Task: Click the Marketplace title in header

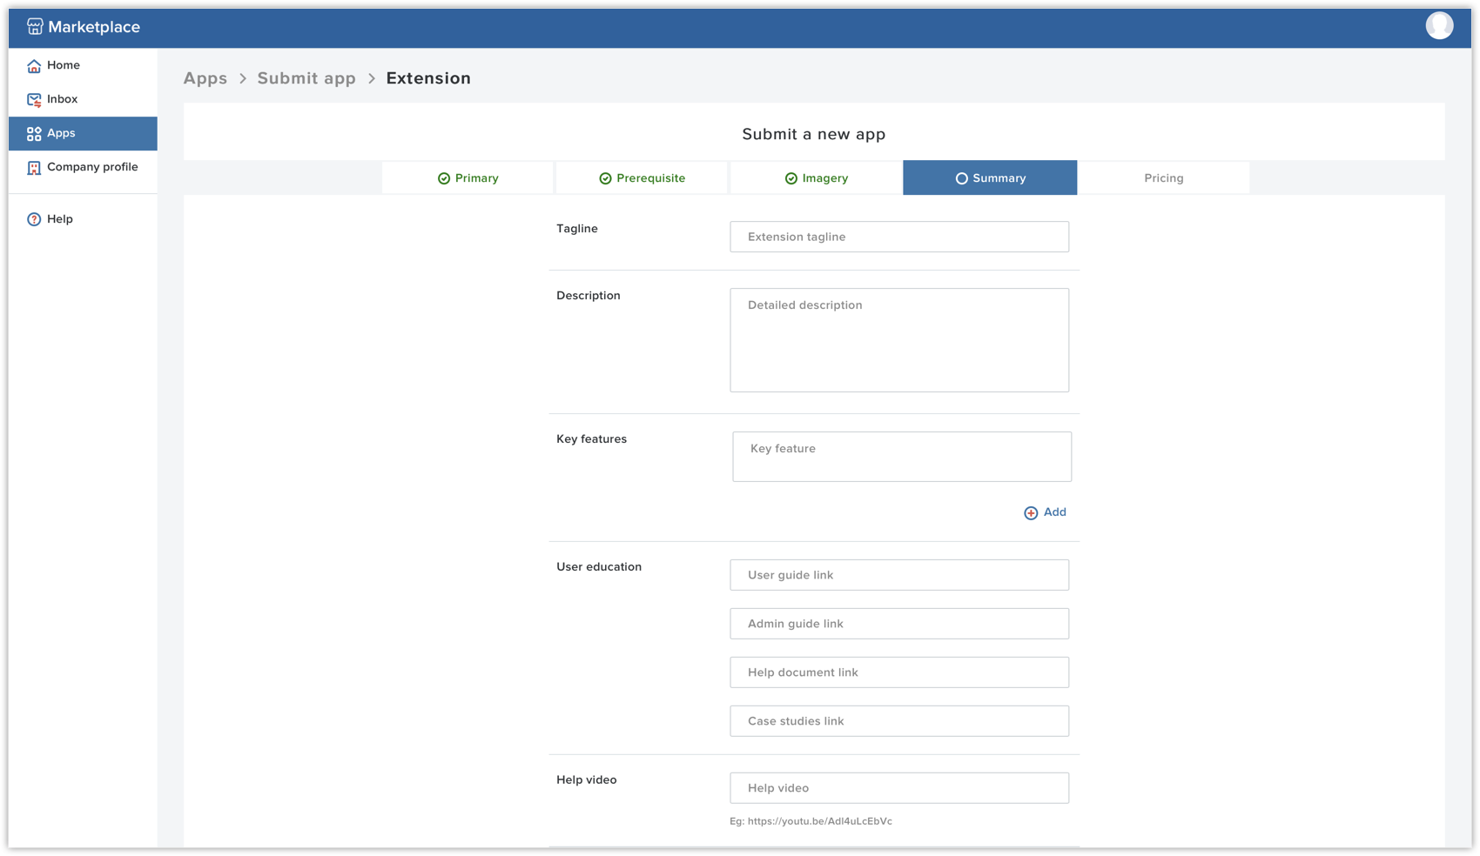Action: point(94,27)
